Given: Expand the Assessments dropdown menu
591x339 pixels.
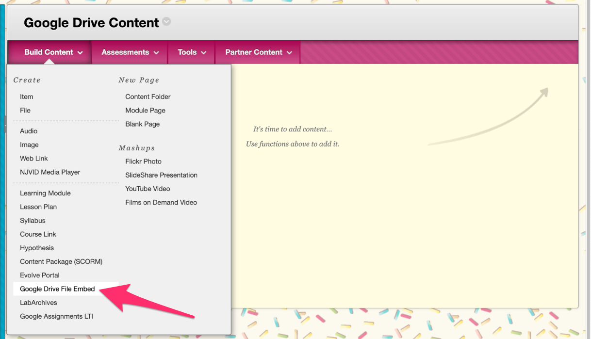Looking at the screenshot, I should (x=130, y=52).
